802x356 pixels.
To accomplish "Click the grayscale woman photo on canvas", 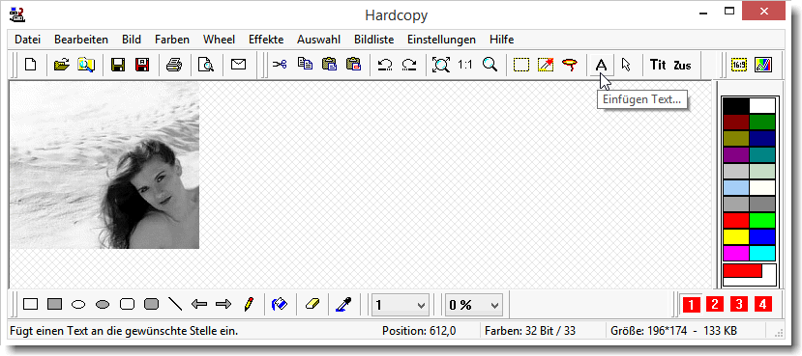I will [104, 165].
